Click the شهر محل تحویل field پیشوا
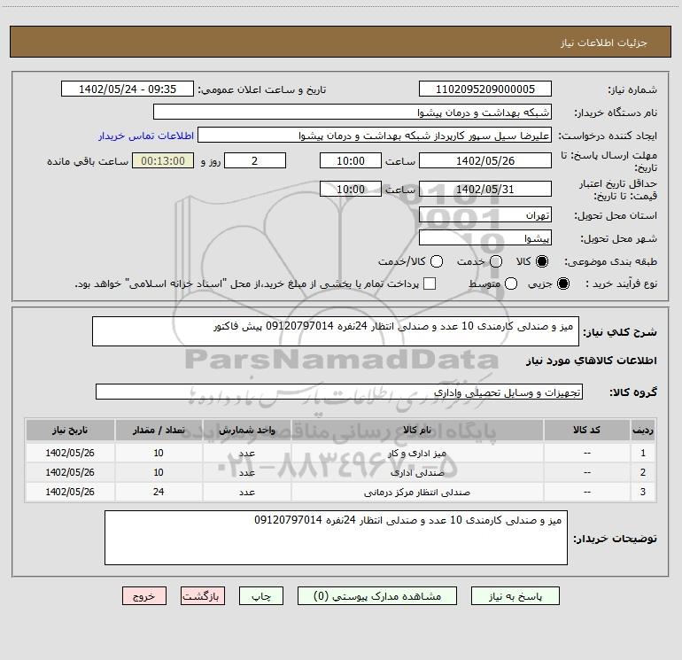Image resolution: width=682 pixels, height=660 pixels. click(484, 238)
